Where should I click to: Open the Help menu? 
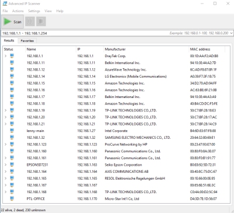coord(60,11)
